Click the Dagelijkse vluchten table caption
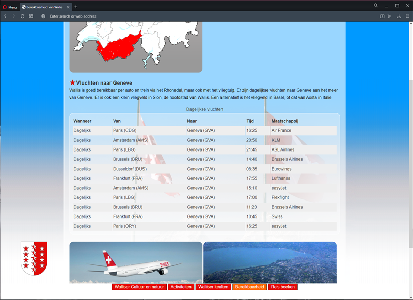 coord(204,109)
